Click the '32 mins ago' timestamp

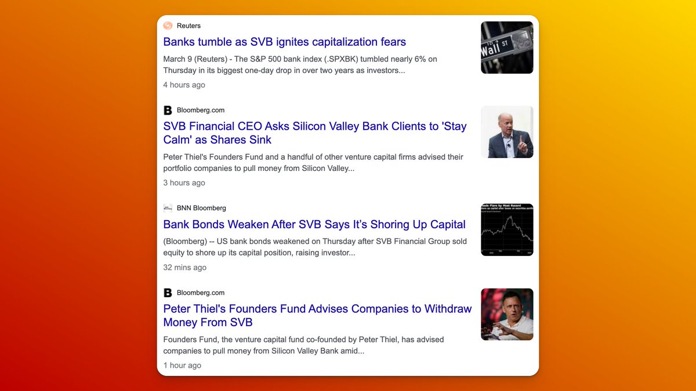(184, 267)
